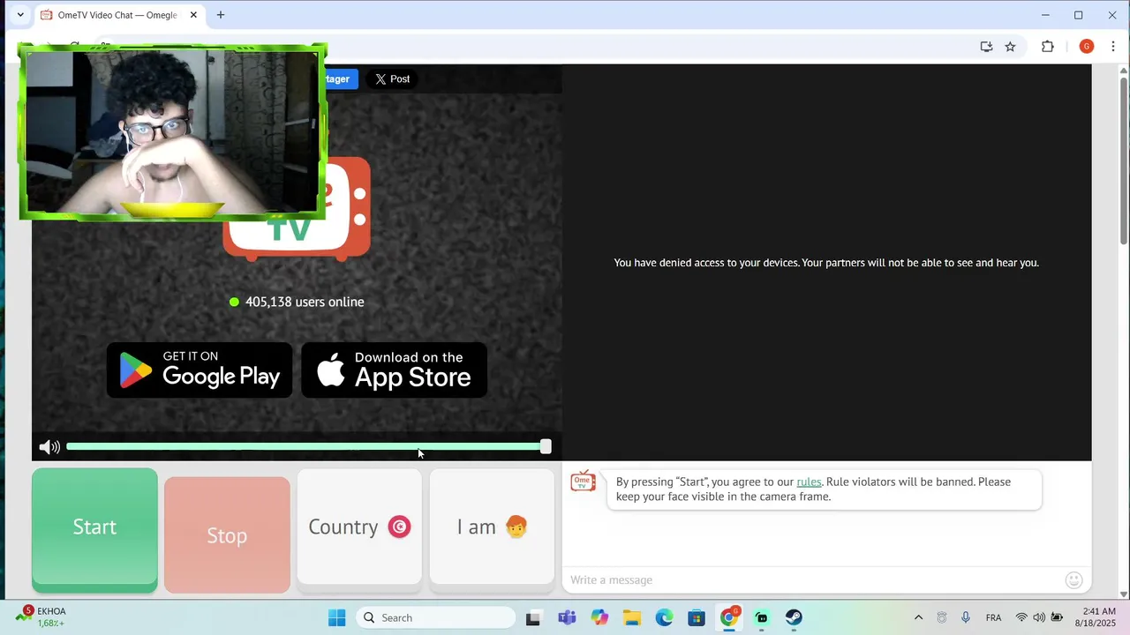Screen dimensions: 1130x635
Task: Launch Microsoft Teams from taskbar
Action: (567, 617)
